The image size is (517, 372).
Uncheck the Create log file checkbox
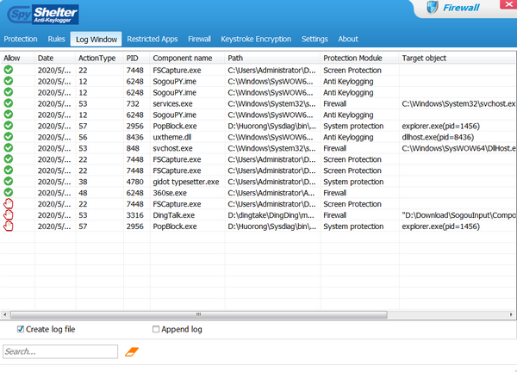21,329
